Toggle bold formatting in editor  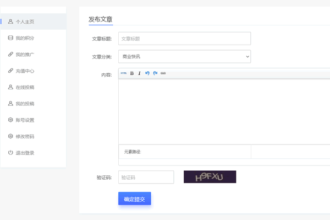[x=132, y=73]
